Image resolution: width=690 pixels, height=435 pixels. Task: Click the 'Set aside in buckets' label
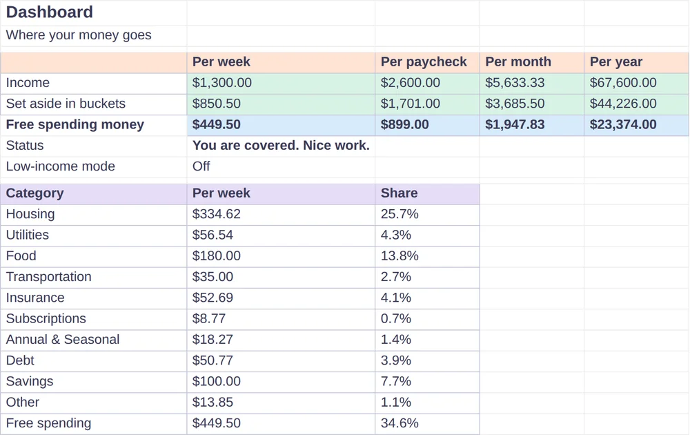pyautogui.click(x=93, y=104)
